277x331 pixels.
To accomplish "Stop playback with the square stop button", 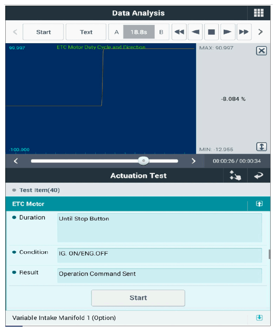I will 212,32.
